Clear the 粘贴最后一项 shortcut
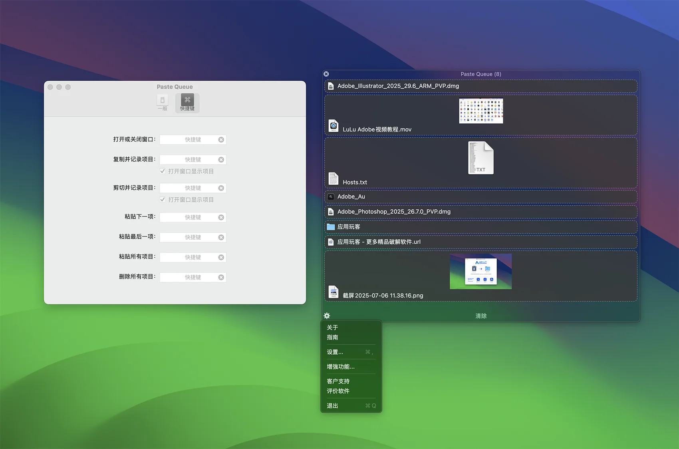The width and height of the screenshot is (679, 449). coord(221,237)
